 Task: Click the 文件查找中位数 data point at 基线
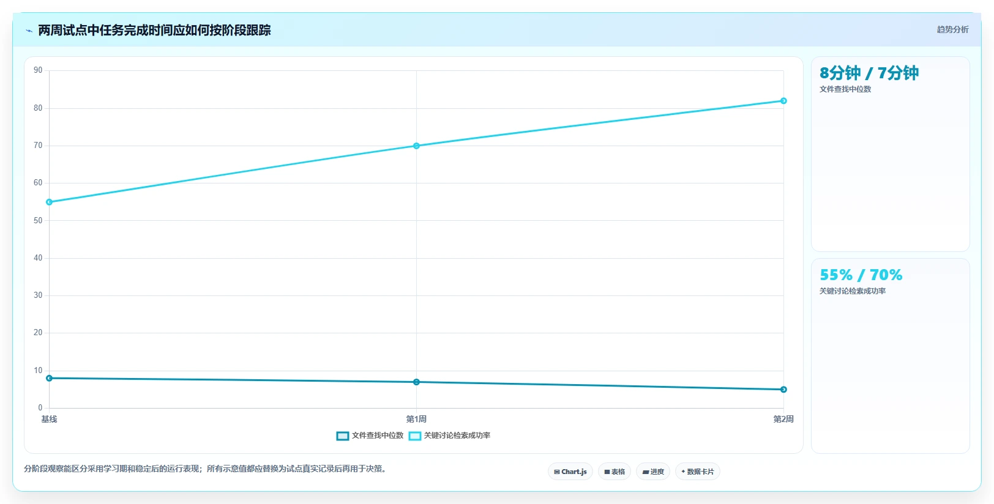click(50, 378)
